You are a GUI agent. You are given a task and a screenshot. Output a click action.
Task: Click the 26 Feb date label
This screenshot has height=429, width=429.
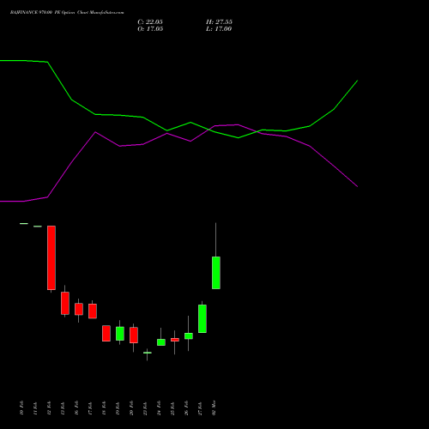coord(187,408)
